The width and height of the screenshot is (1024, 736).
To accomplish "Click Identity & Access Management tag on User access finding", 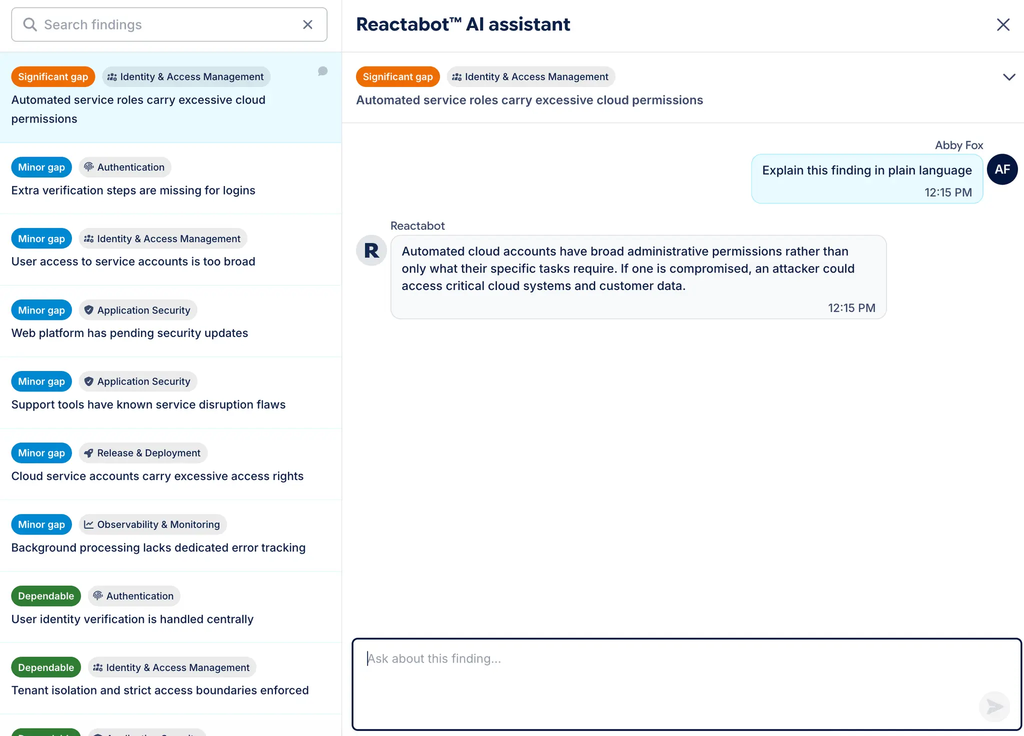I will (163, 238).
